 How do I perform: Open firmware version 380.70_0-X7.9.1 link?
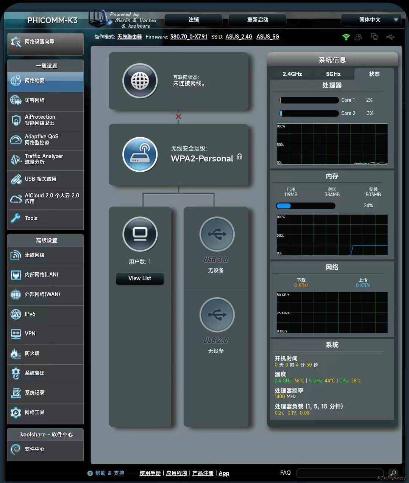click(x=189, y=37)
